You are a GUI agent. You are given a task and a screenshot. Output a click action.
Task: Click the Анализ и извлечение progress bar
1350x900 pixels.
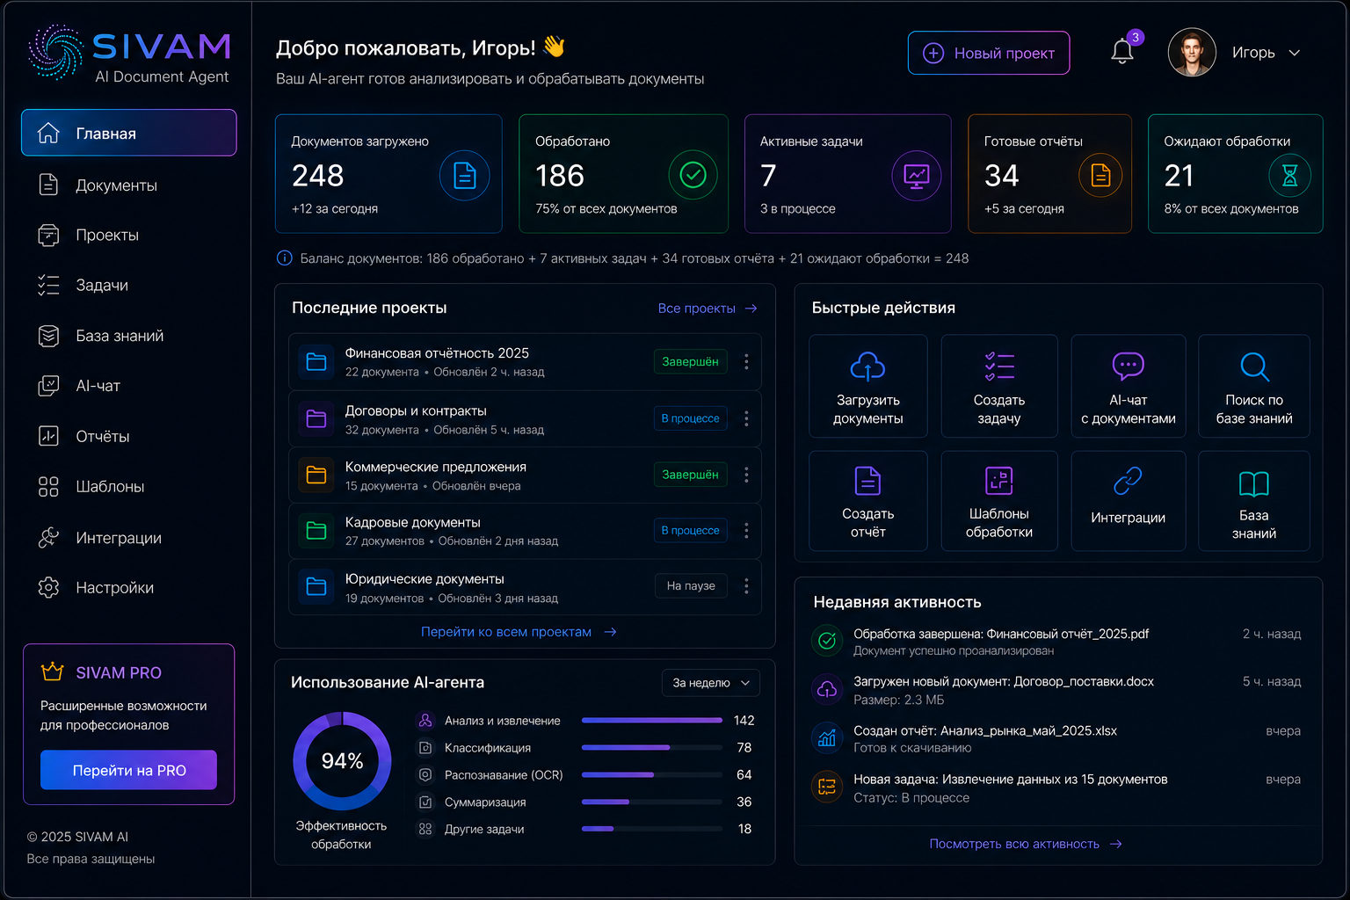click(652, 721)
